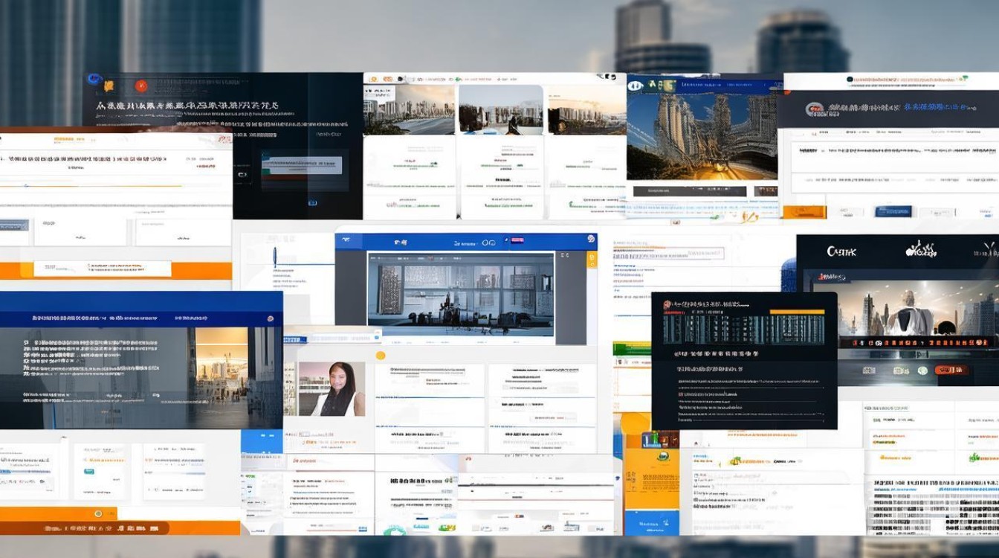Click the small orange dot above the woman's portrait
999x558 pixels.
coord(381,356)
